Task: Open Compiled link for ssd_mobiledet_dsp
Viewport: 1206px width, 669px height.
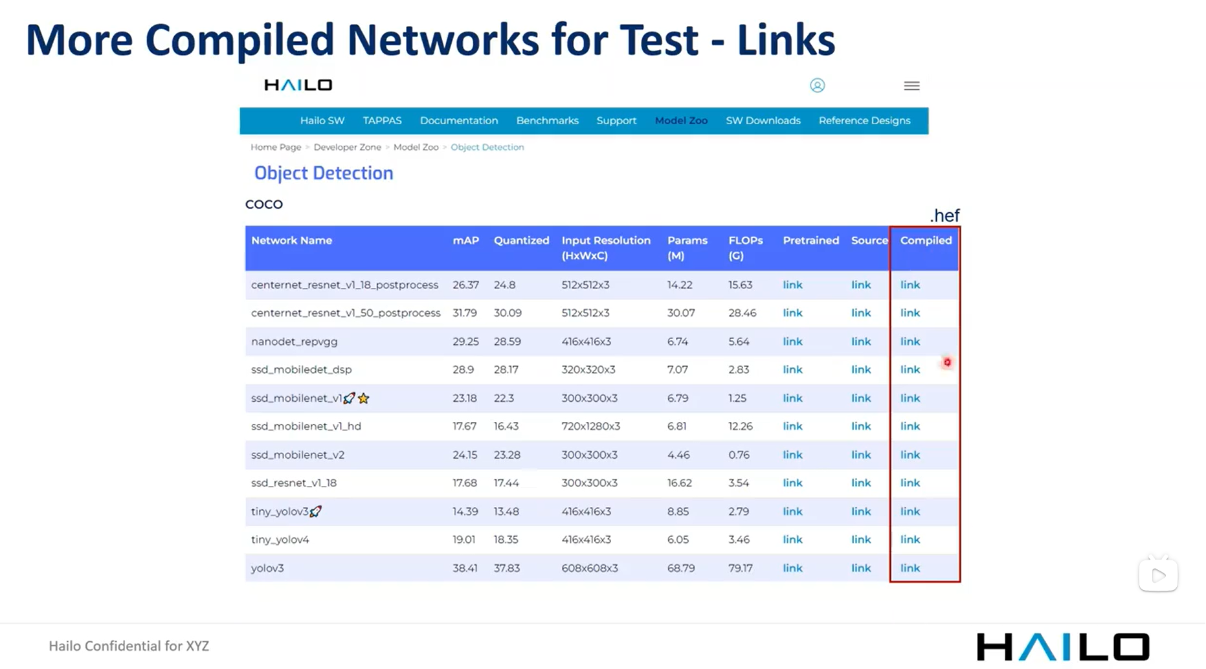Action: pyautogui.click(x=910, y=369)
